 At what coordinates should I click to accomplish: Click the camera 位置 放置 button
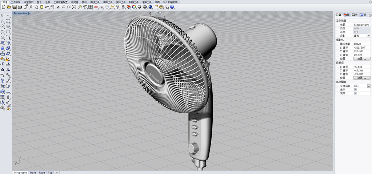(x=362, y=58)
